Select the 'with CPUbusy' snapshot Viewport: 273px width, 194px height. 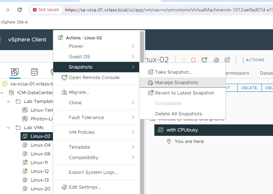(x=214, y=130)
